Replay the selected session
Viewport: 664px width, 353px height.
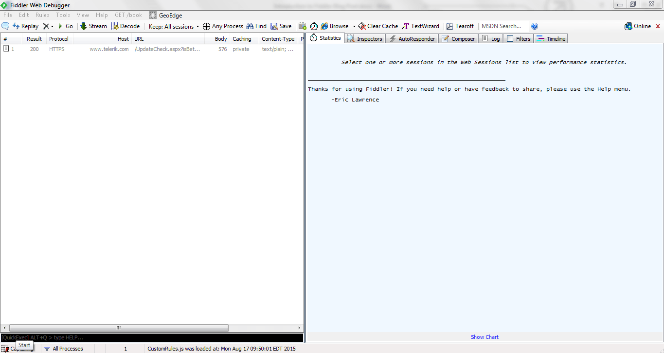tap(25, 26)
